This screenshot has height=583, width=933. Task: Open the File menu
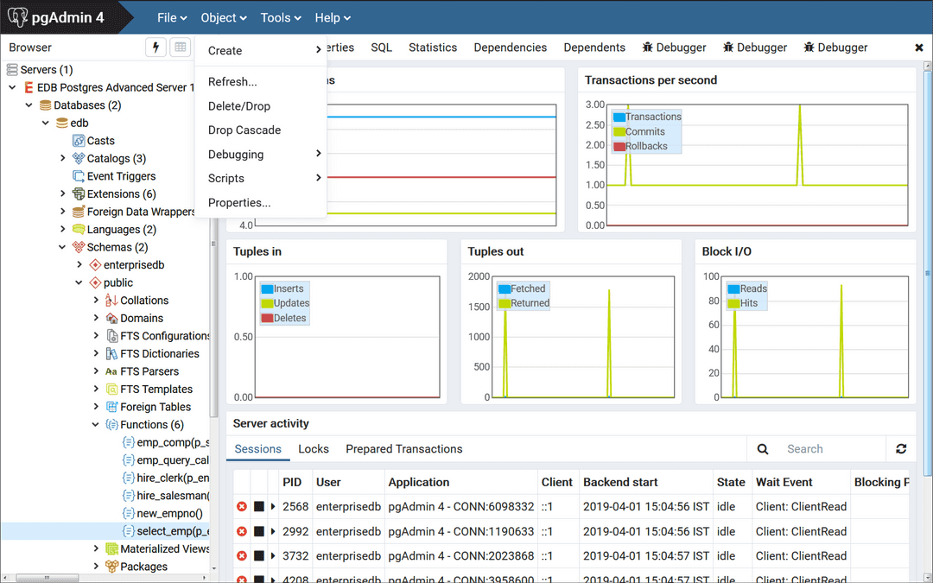[x=172, y=17]
